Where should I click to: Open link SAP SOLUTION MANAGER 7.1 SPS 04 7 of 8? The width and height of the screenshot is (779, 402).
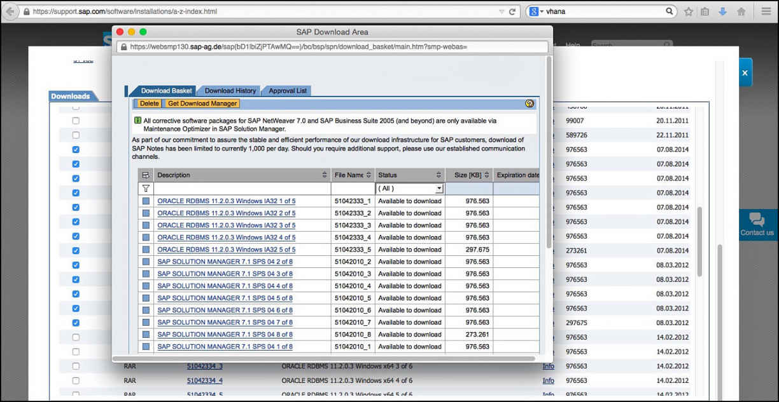click(225, 323)
